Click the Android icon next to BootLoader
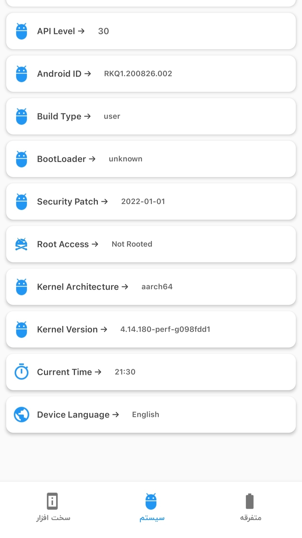302x538 pixels. click(22, 159)
